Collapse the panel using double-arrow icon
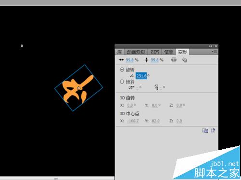Image resolution: width=241 pixels, height=180 pixels. click(x=211, y=46)
